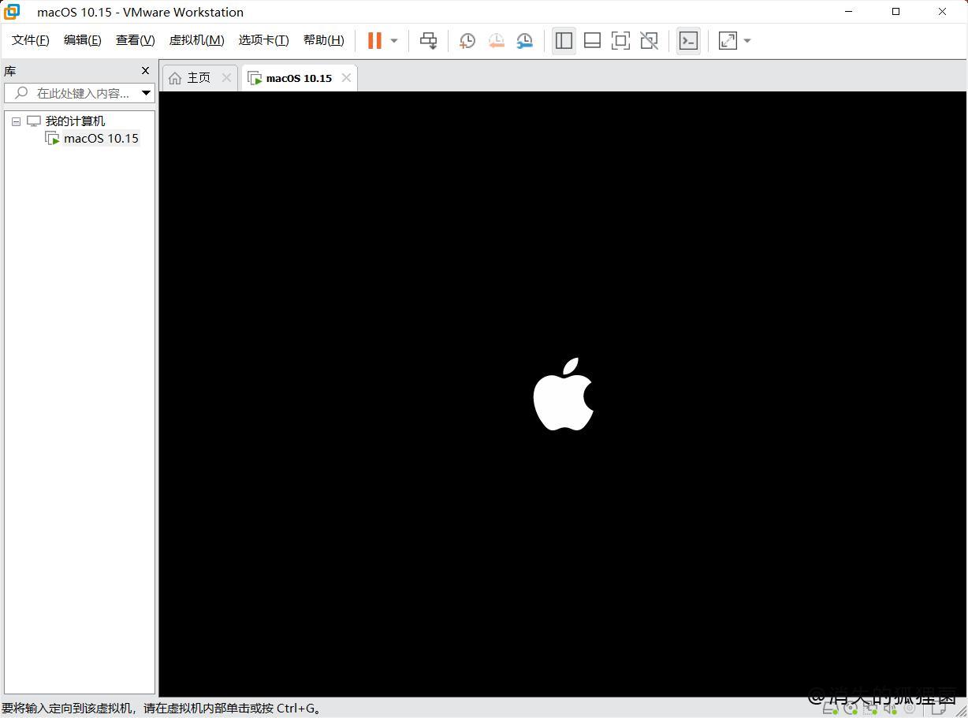Screen dimensions: 968x718
Task: Open the 帮助(H) menu
Action: (324, 40)
